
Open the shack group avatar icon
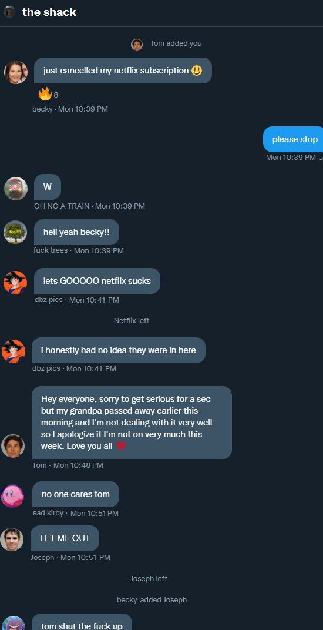[9, 12]
